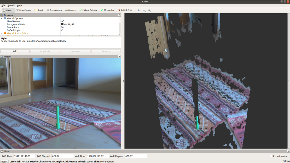Enable the Experimental checkbox
This screenshot has width=290, height=163.
click(x=271, y=156)
